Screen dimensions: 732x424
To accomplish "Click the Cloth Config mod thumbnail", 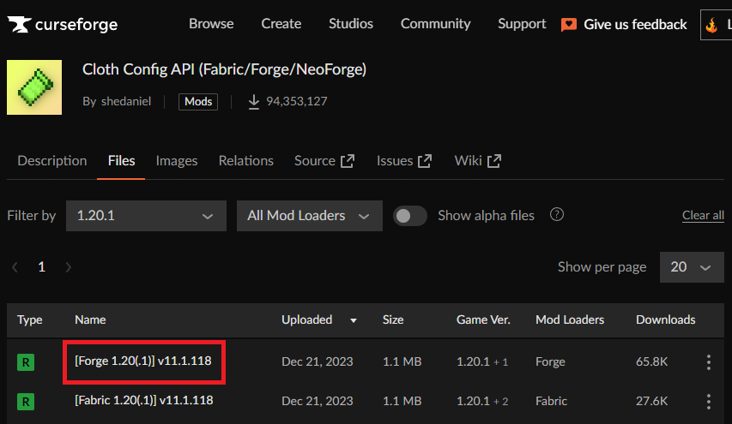I will 34,87.
